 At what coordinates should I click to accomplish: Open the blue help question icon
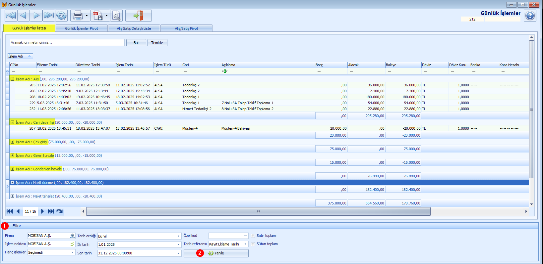pyautogui.click(x=530, y=16)
